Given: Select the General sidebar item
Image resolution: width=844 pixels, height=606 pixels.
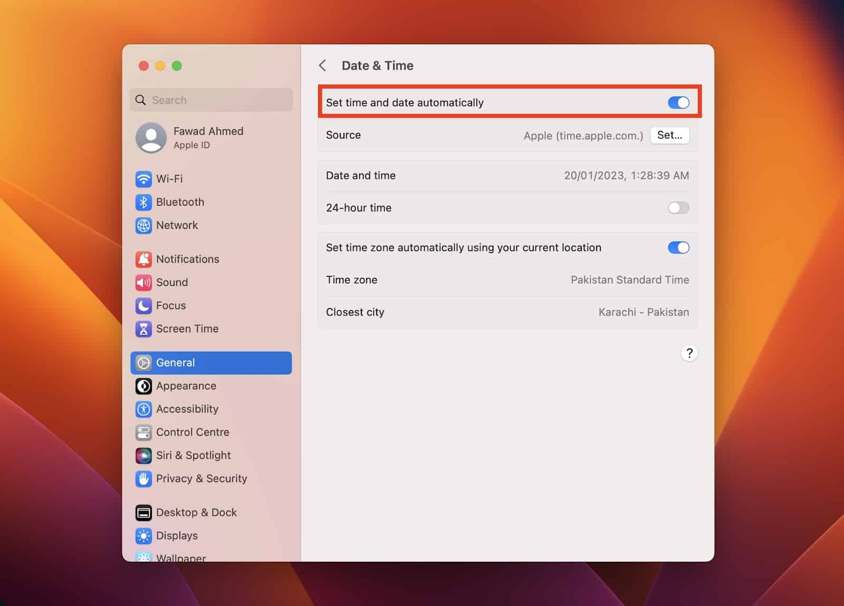Looking at the screenshot, I should coord(211,363).
